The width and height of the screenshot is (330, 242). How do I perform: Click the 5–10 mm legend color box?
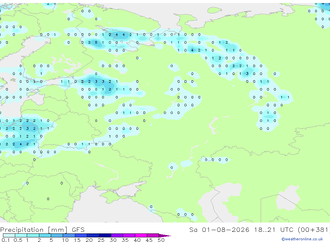click(x=57, y=235)
